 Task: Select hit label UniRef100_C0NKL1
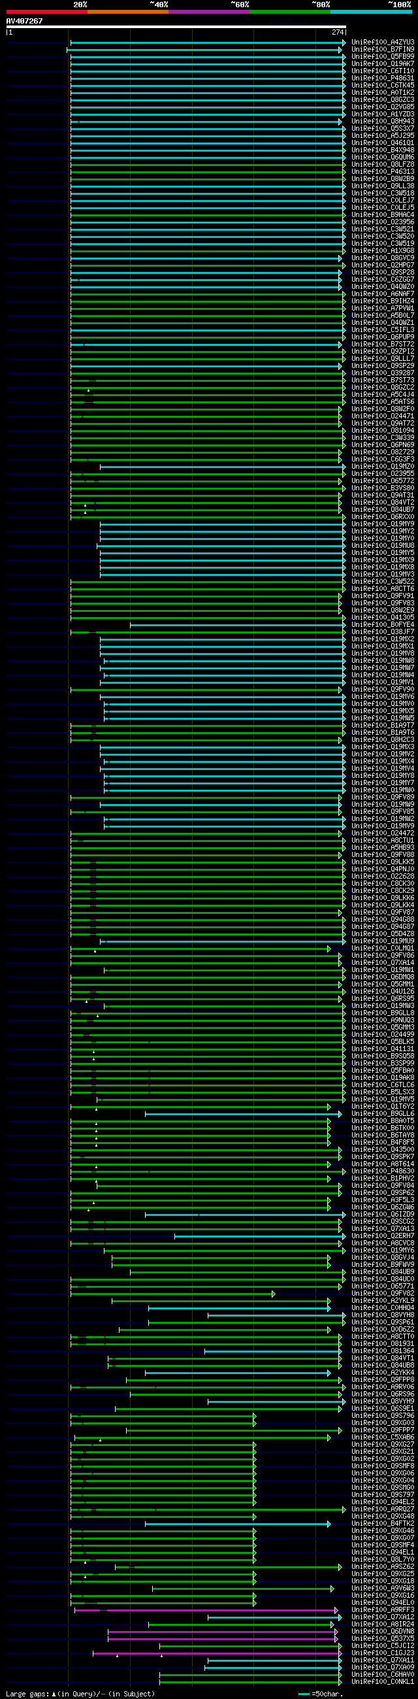pyautogui.click(x=383, y=1682)
